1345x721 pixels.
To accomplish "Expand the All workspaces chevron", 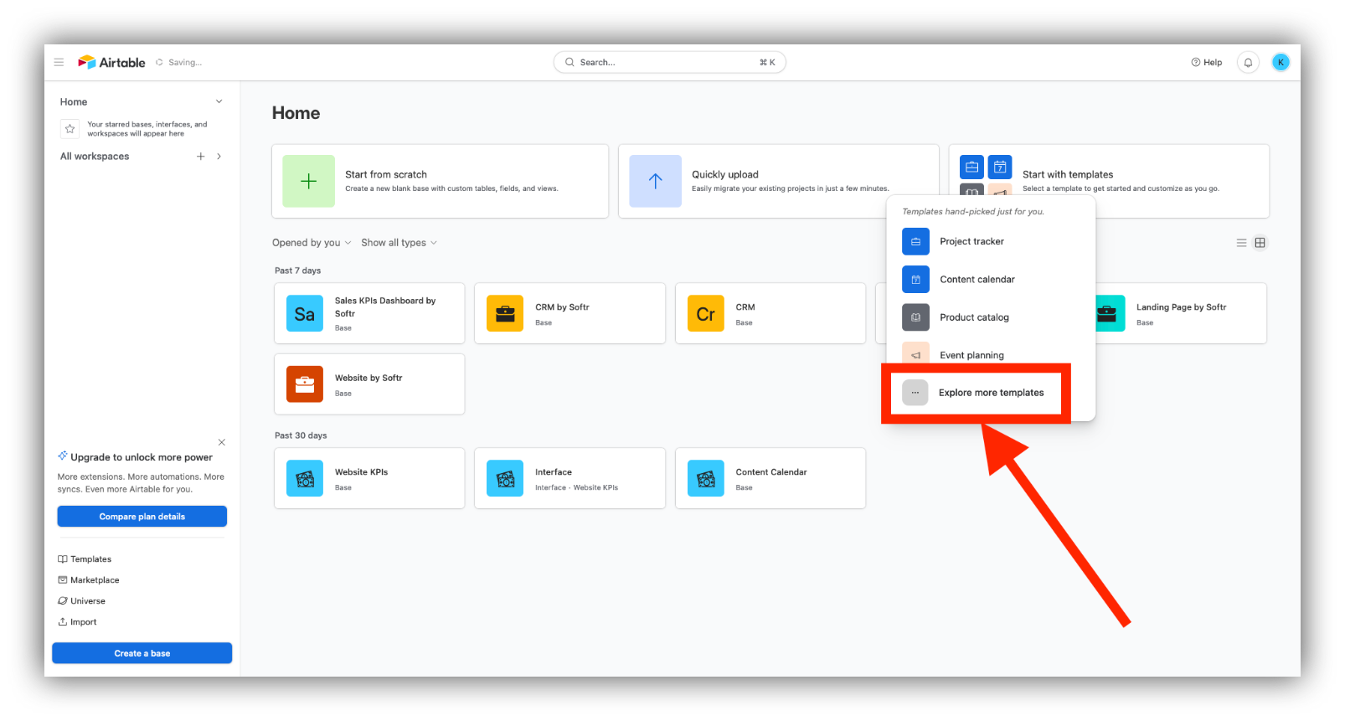I will (x=219, y=157).
